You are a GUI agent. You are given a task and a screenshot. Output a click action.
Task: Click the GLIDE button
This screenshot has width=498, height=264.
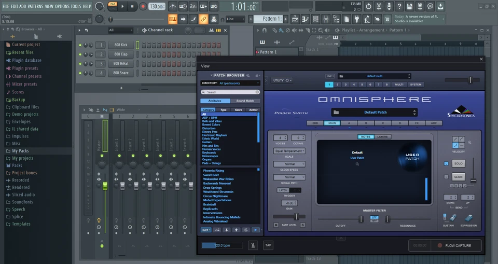(x=458, y=177)
